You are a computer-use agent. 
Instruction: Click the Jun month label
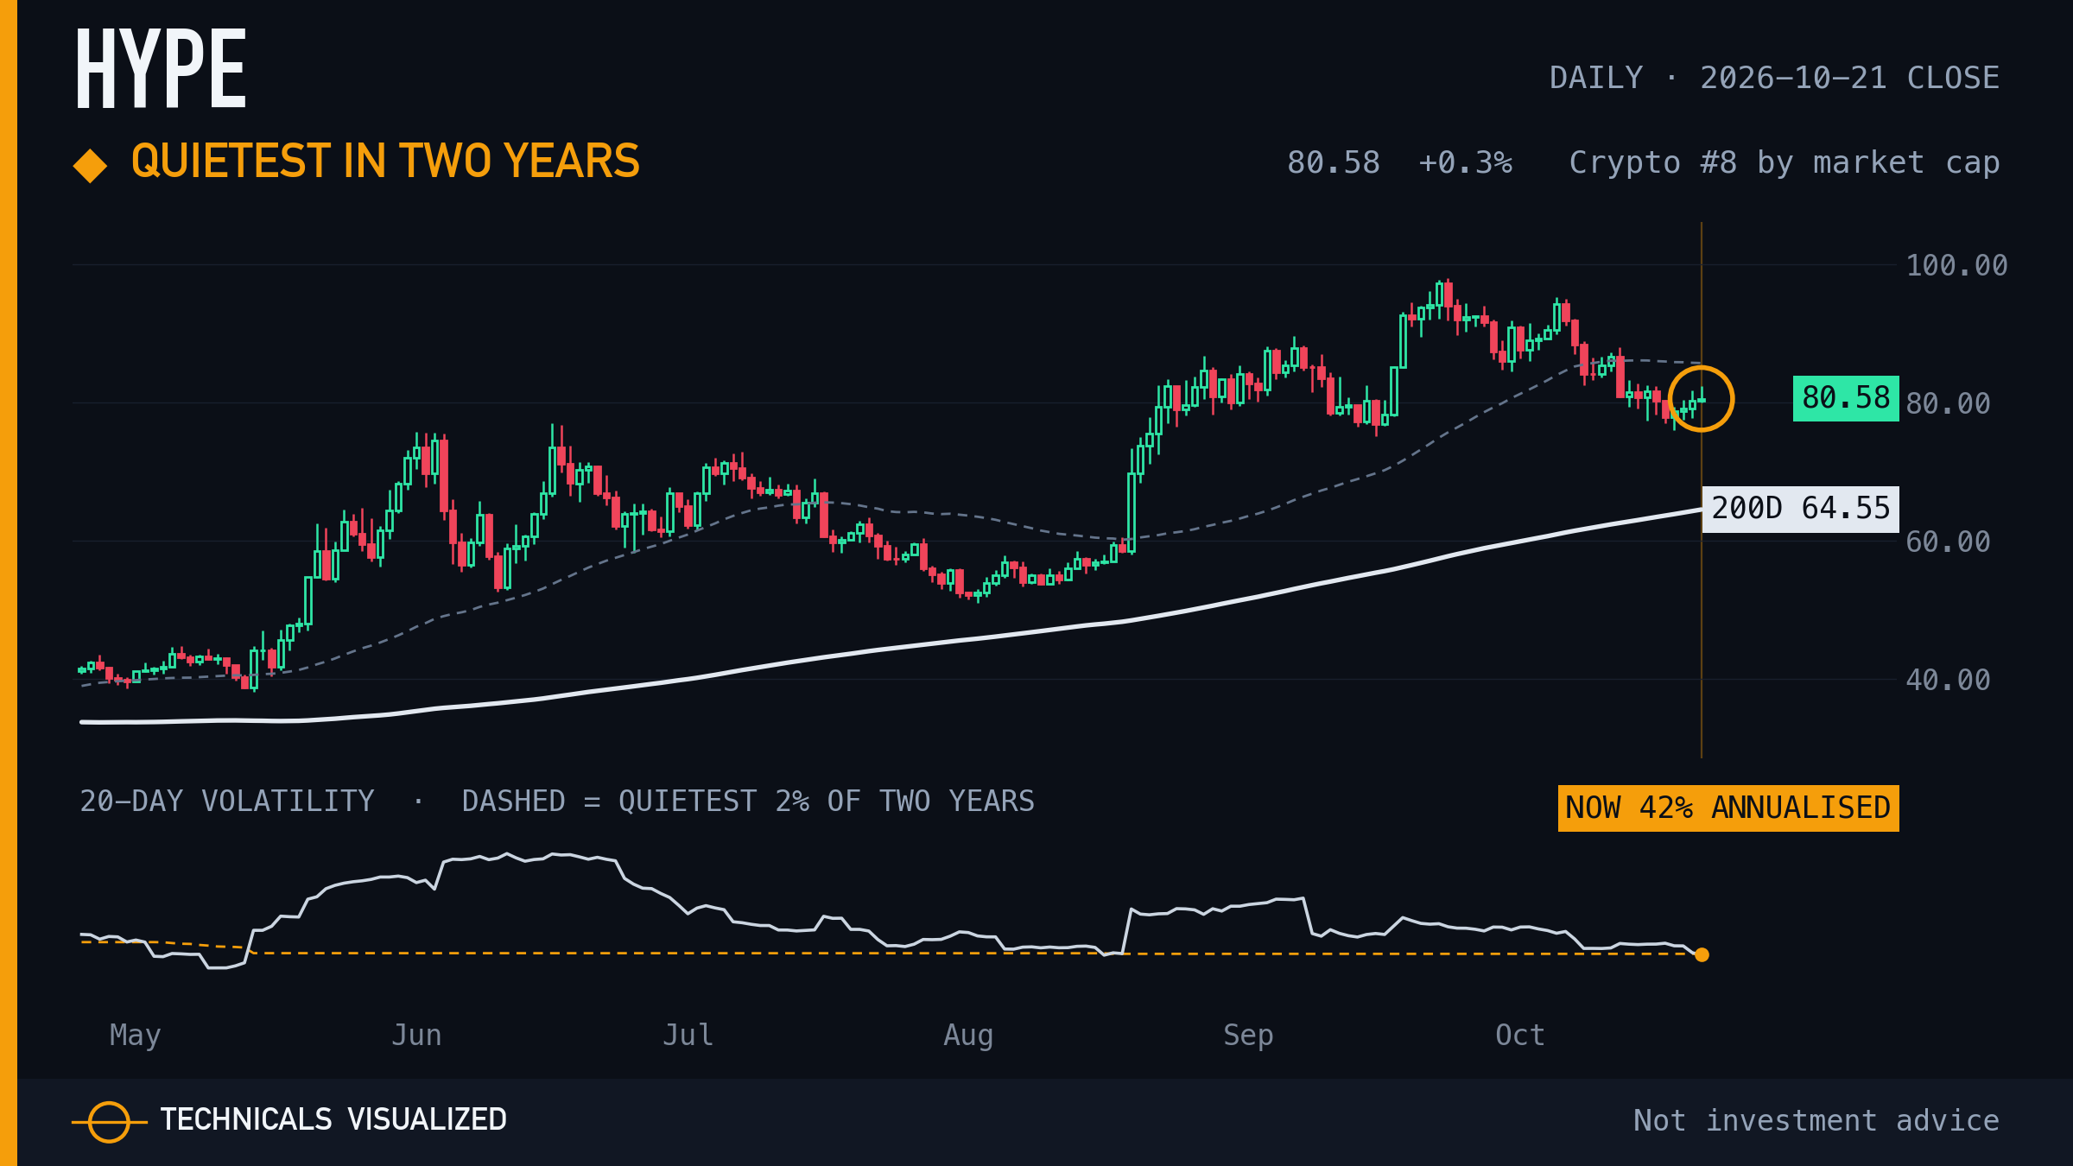(416, 1035)
